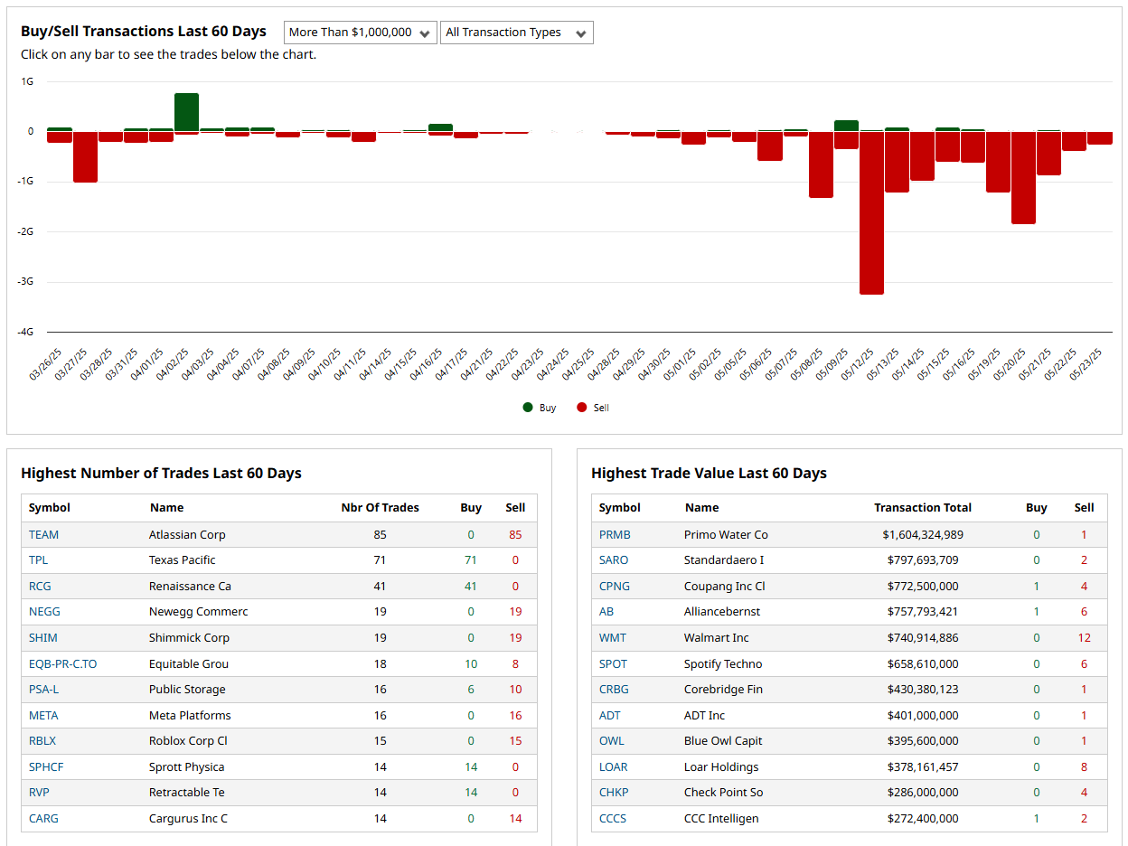Click the green buy bar for 05/09/25
This screenshot has height=846, width=1128.
point(846,126)
